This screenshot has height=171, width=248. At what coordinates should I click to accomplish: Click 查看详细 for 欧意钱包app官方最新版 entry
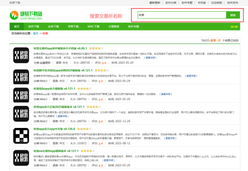tap(165, 94)
